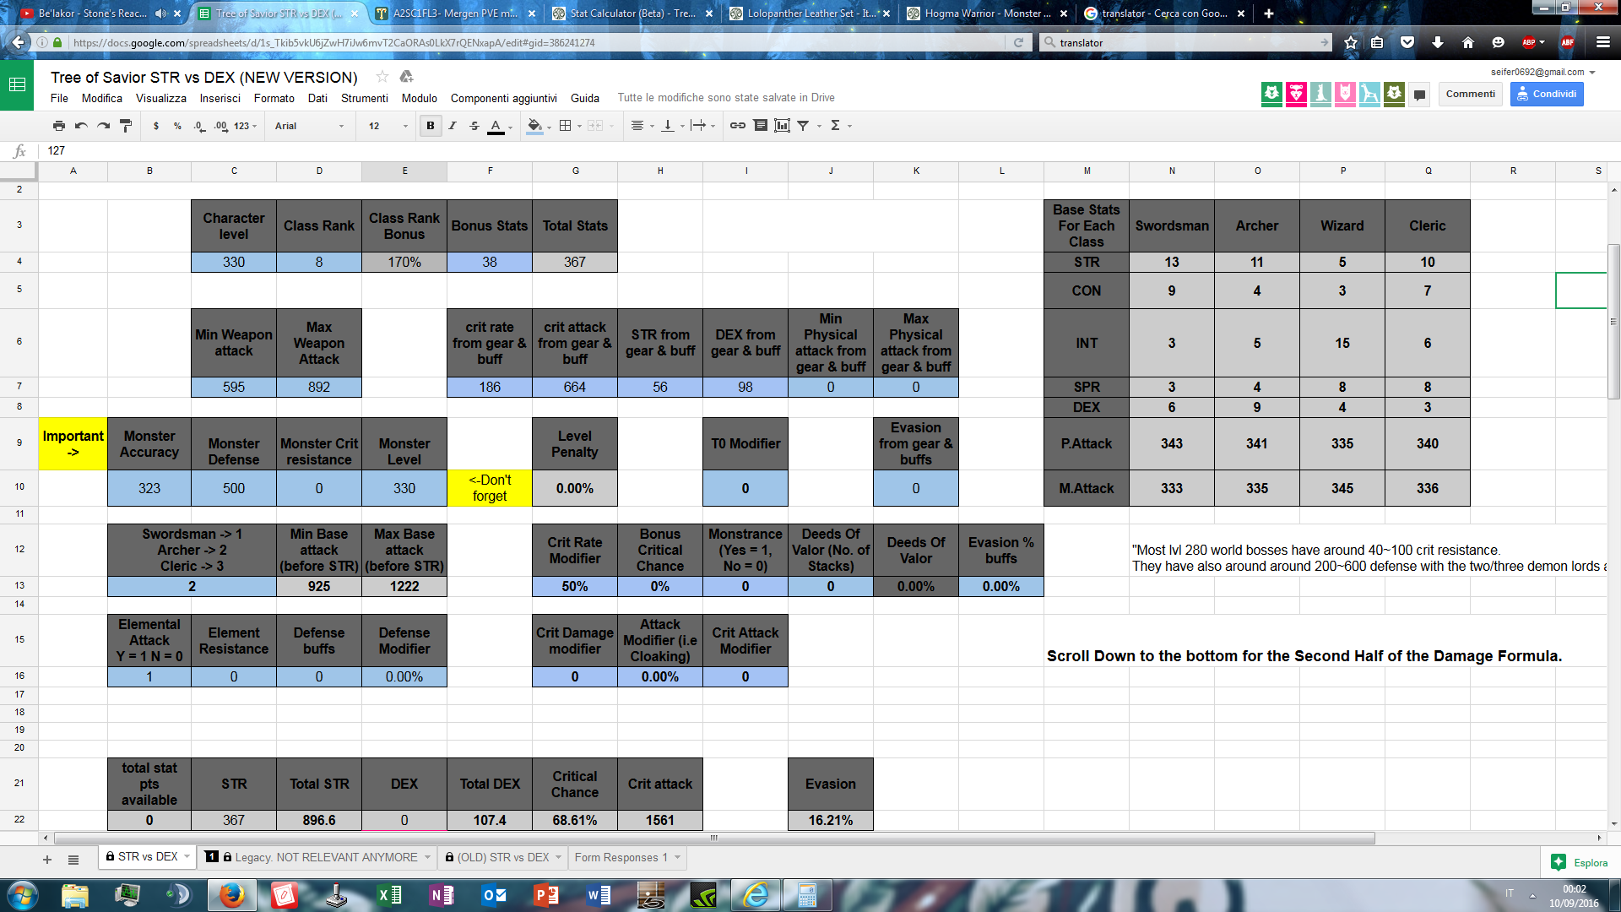Viewport: 1621px width, 912px height.
Task: Click the Insert chart icon
Action: (782, 126)
